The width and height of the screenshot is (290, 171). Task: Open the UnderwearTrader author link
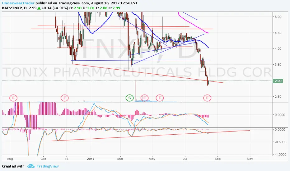pyautogui.click(x=18, y=3)
